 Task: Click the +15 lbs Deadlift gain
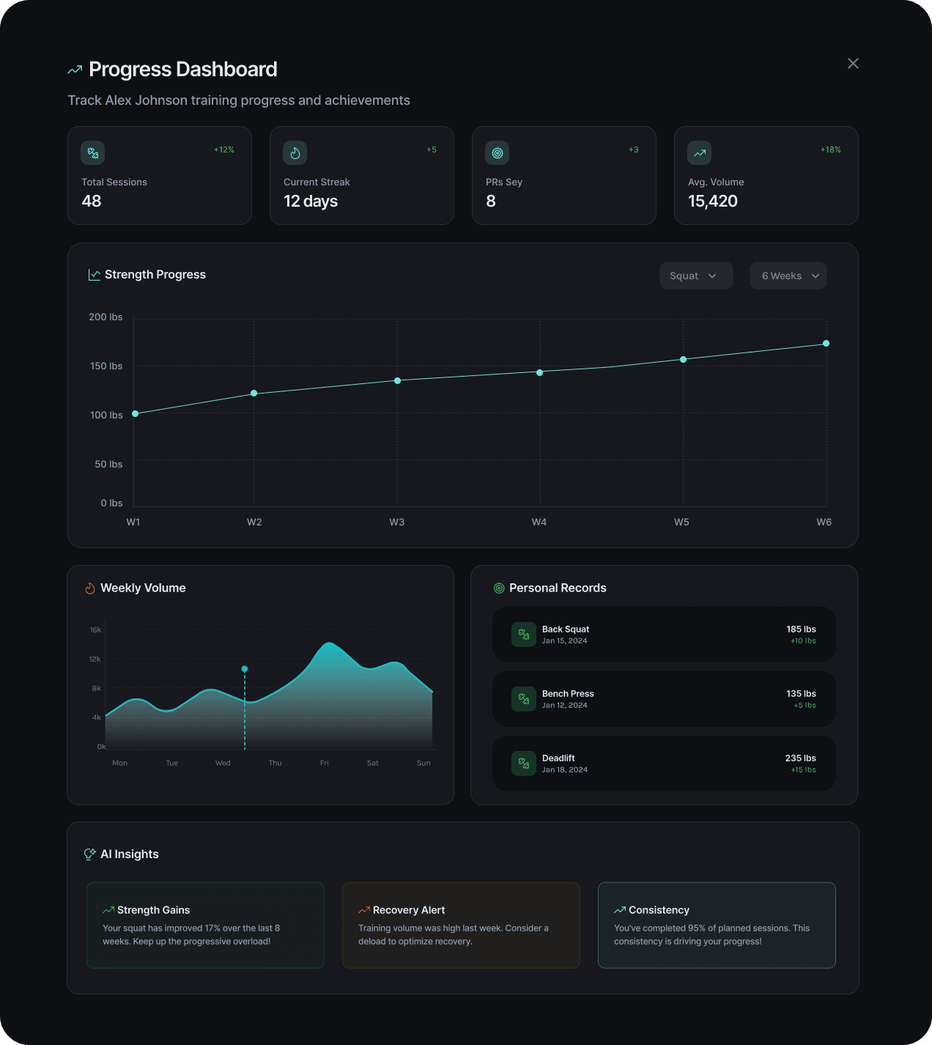tap(803, 770)
